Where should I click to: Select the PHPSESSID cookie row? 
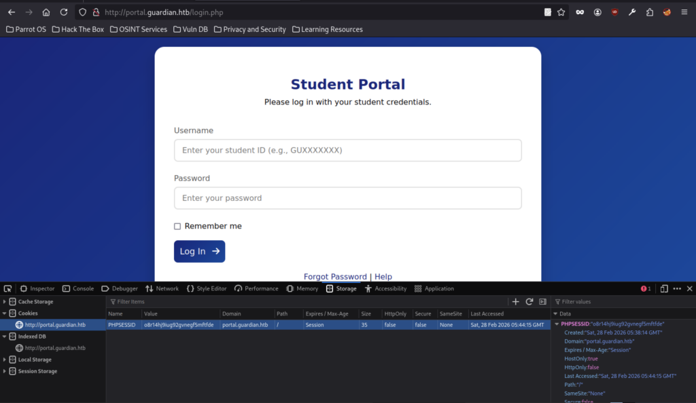pos(326,325)
